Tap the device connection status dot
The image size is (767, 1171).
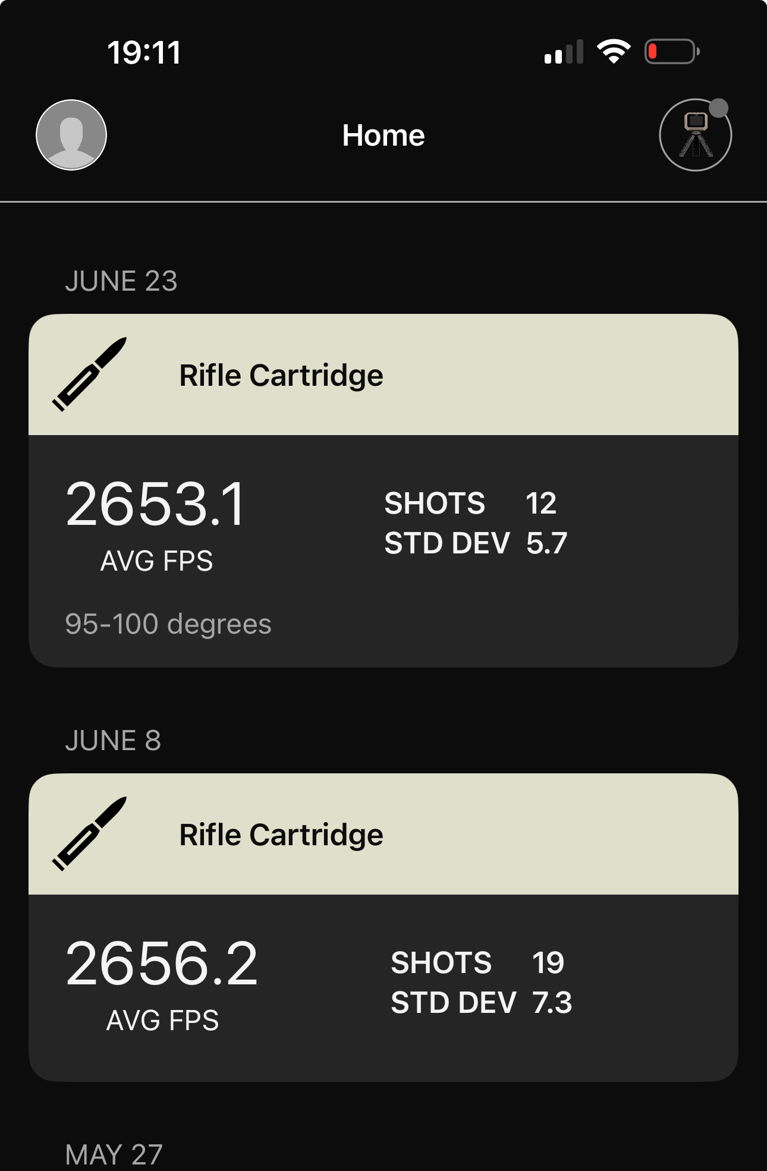[719, 108]
